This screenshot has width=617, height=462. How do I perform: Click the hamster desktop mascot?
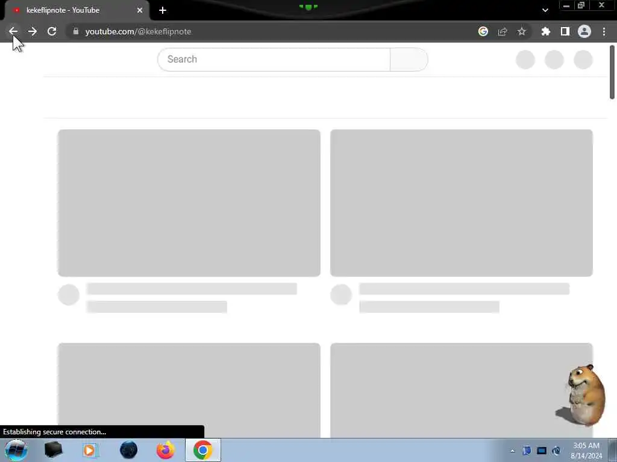point(583,395)
